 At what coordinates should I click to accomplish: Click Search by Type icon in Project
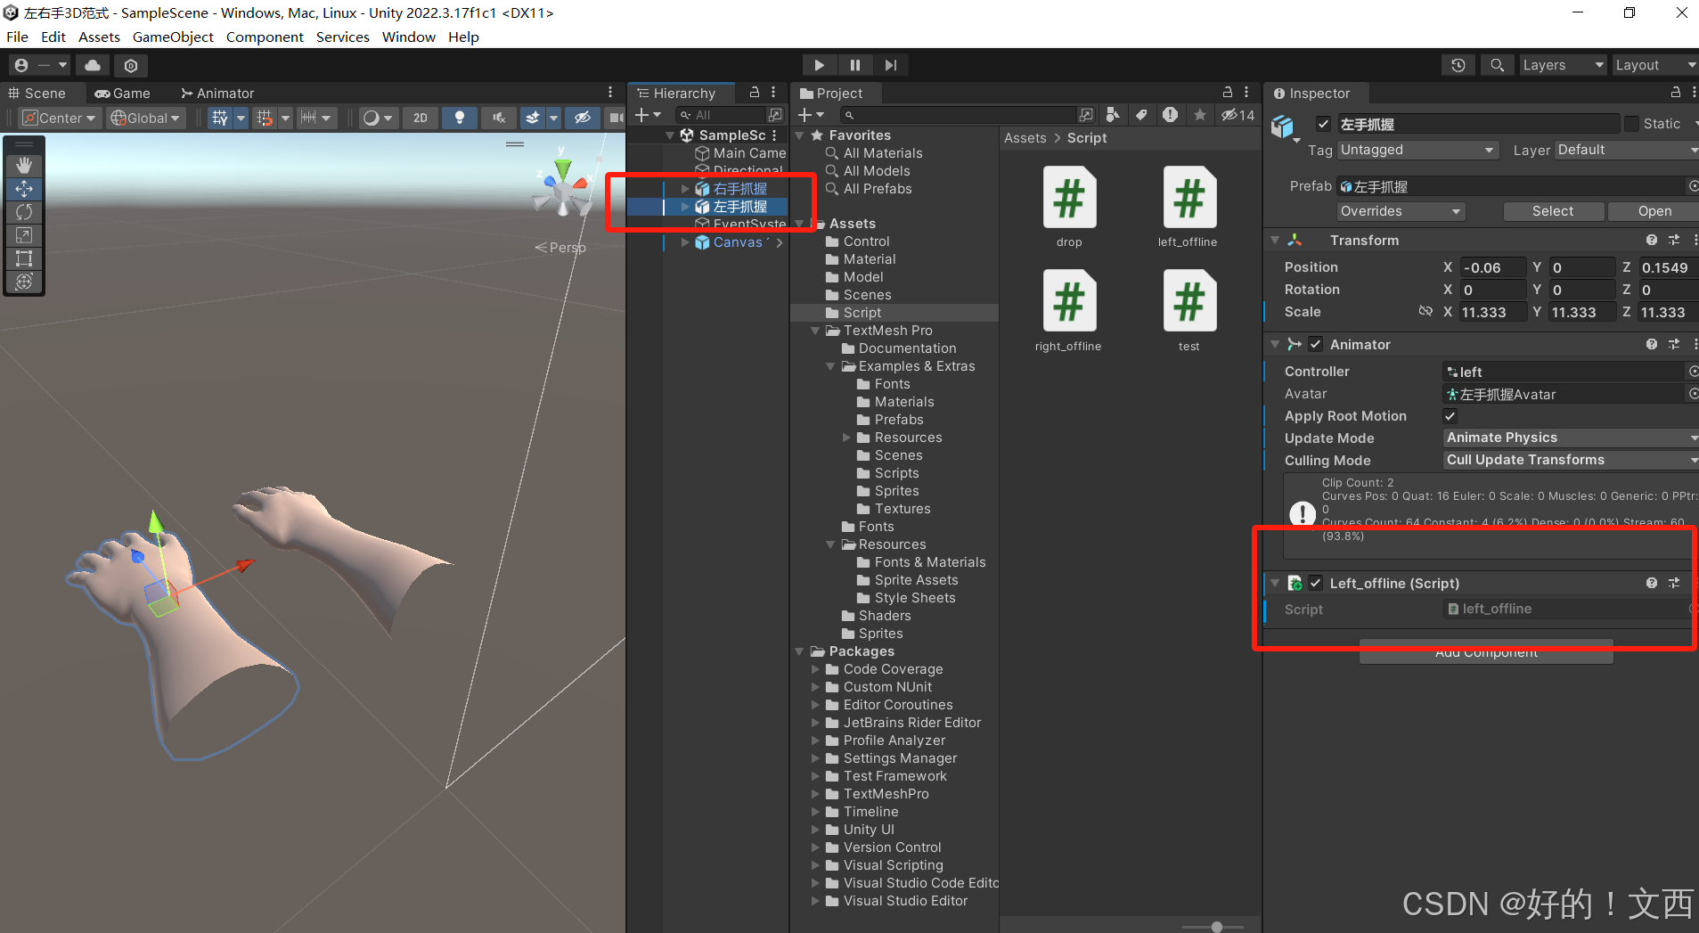[x=1112, y=115]
